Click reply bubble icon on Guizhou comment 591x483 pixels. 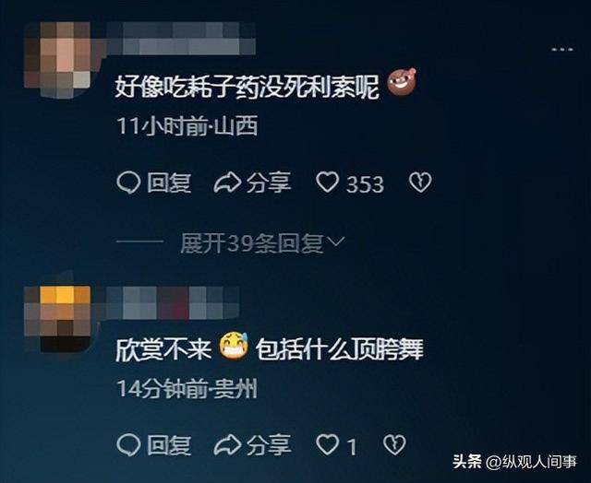pyautogui.click(x=129, y=445)
